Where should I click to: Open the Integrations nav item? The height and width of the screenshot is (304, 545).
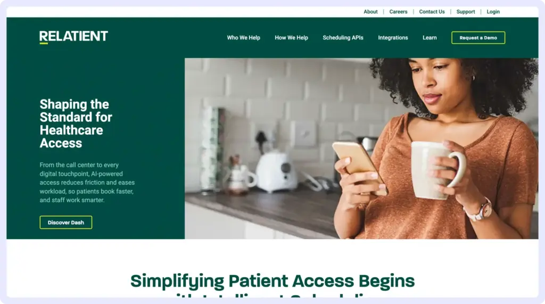[x=393, y=38]
